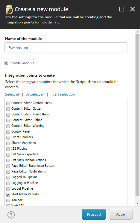Click the help question mark icon
The image size is (140, 223).
[11, 215]
